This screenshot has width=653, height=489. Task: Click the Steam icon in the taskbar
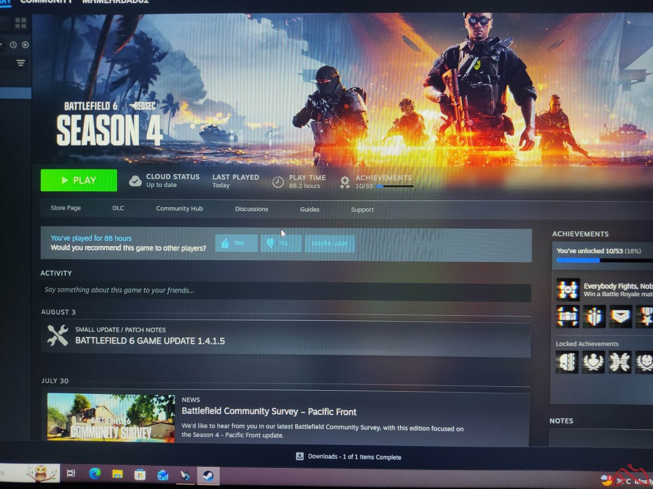point(208,476)
